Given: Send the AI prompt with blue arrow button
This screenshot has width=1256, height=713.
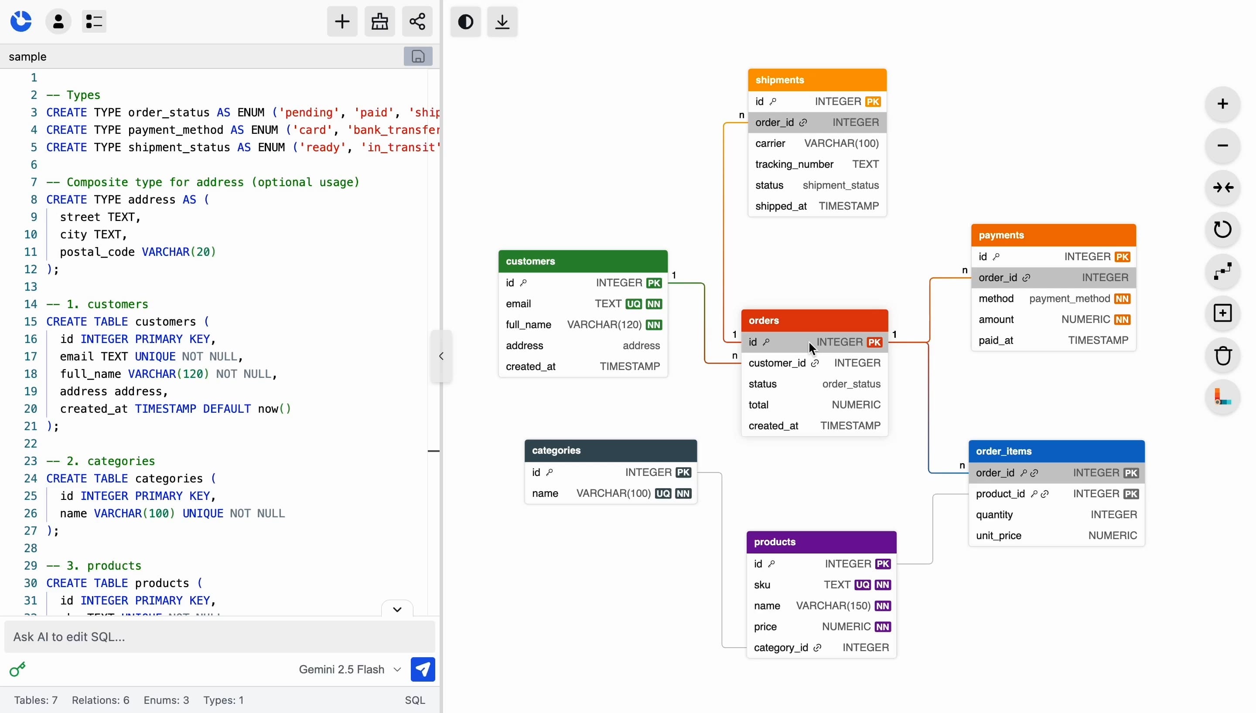Looking at the screenshot, I should [x=422, y=669].
